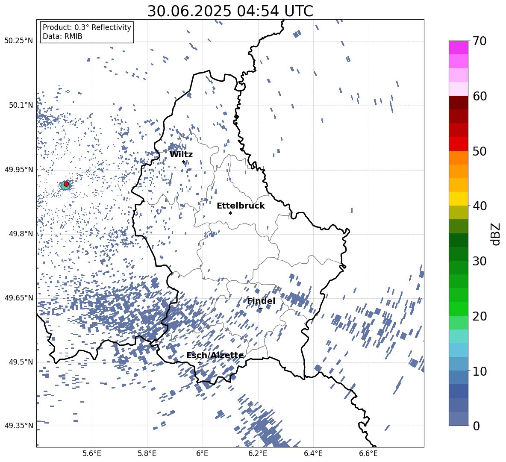
Task: Click the 5.8°E longitude label
Action: click(147, 453)
